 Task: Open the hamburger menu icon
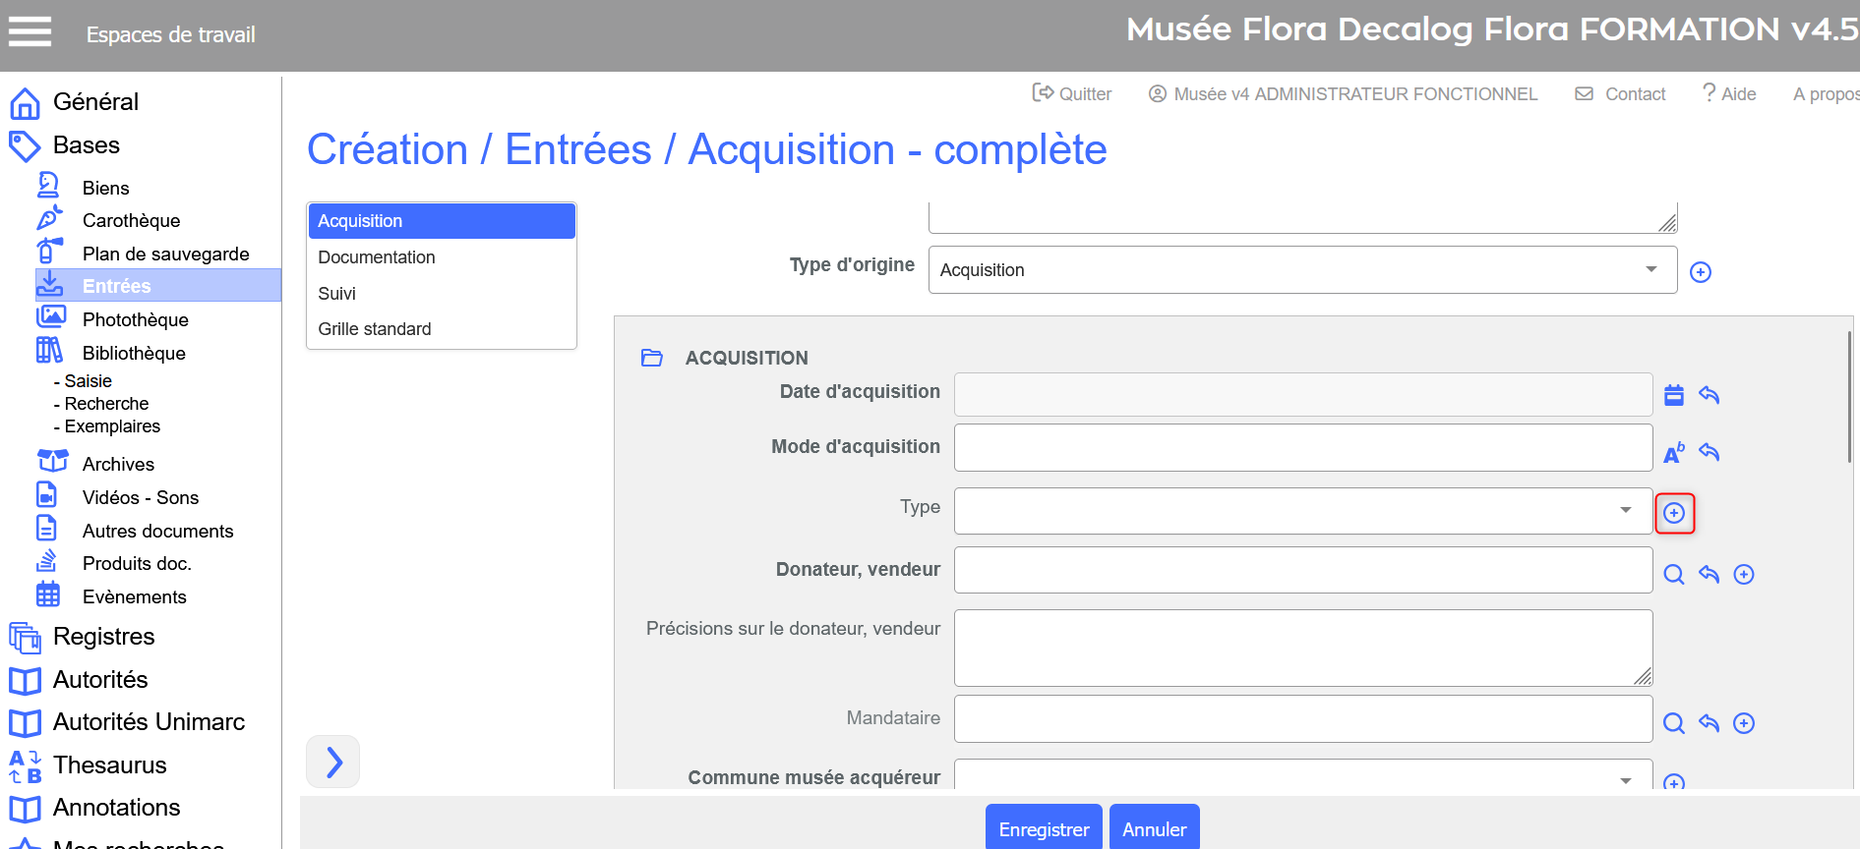pyautogui.click(x=30, y=32)
